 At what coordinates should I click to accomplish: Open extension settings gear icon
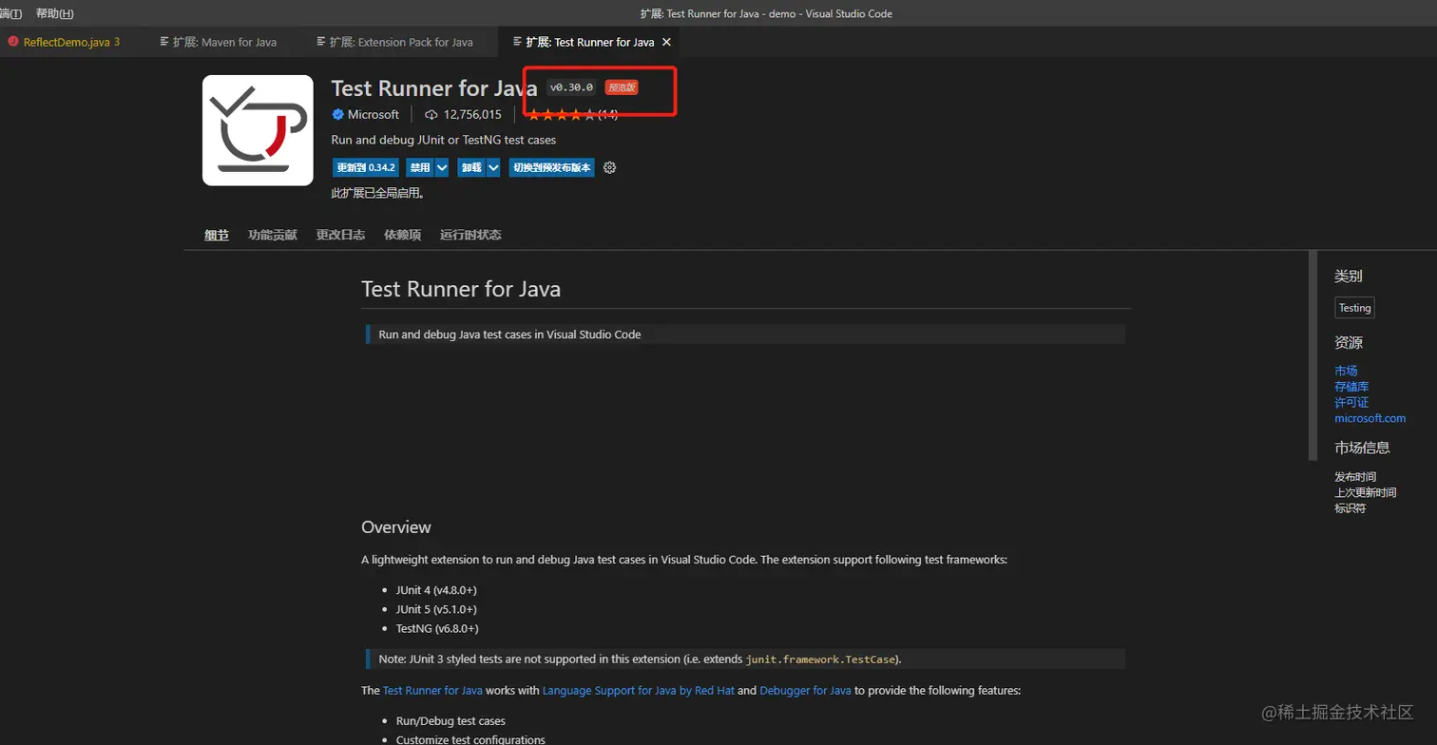(x=610, y=167)
